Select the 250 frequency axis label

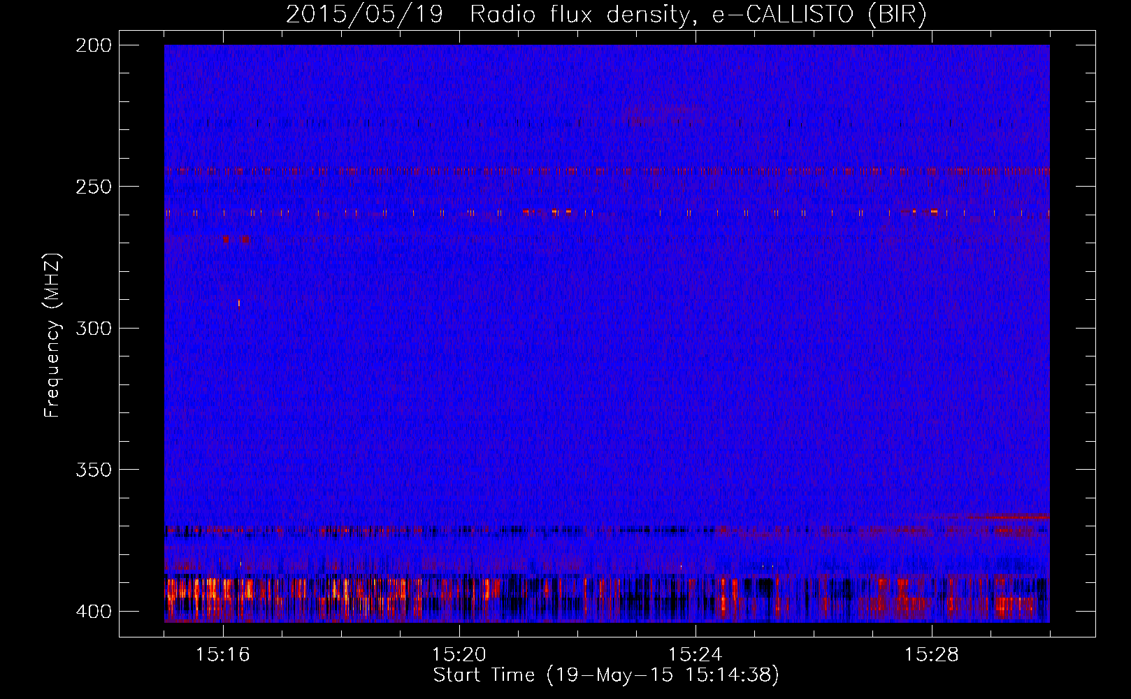[93, 187]
